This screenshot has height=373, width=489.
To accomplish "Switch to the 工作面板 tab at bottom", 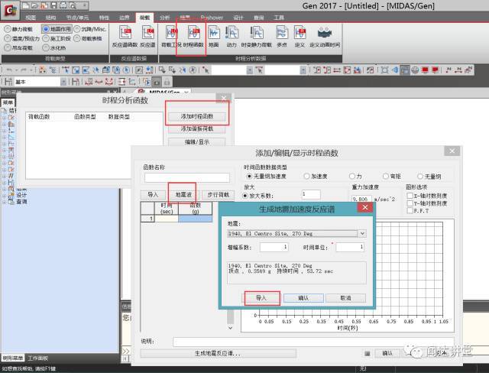I will (37, 358).
